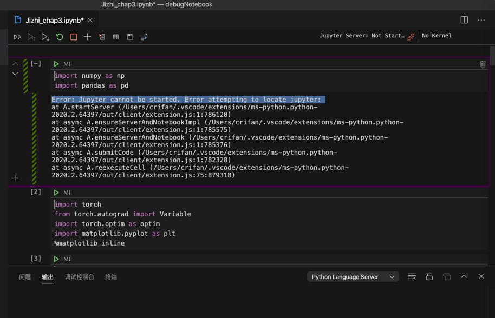This screenshot has width=495, height=318.
Task: Switch to the 输出 panel tab
Action: [48, 277]
